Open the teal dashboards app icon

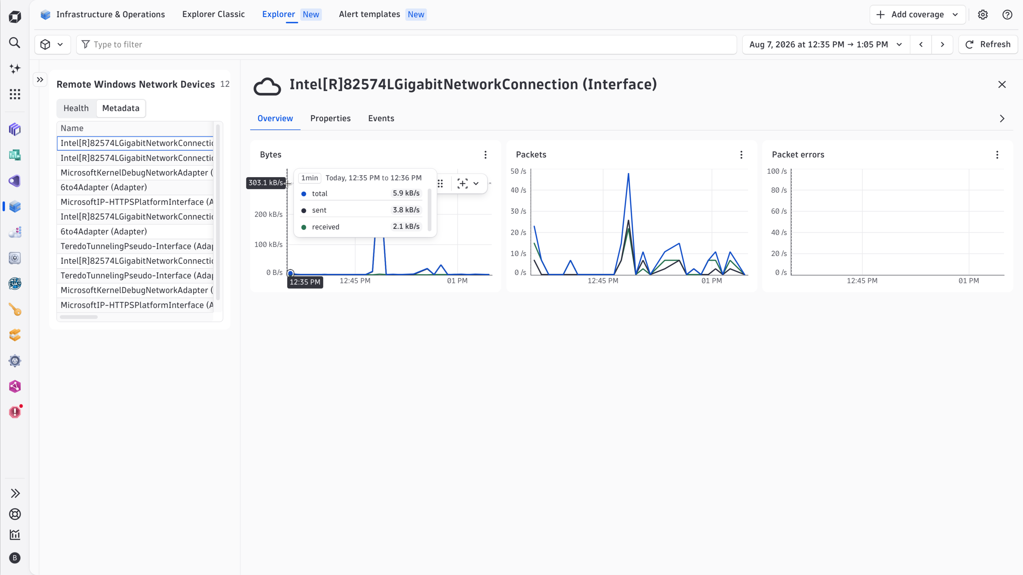click(x=15, y=155)
